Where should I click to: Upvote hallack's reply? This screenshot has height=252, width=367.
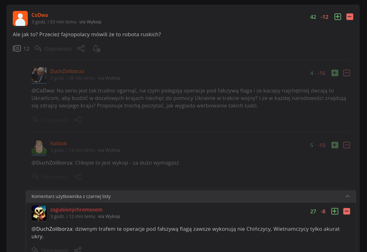pos(335,145)
